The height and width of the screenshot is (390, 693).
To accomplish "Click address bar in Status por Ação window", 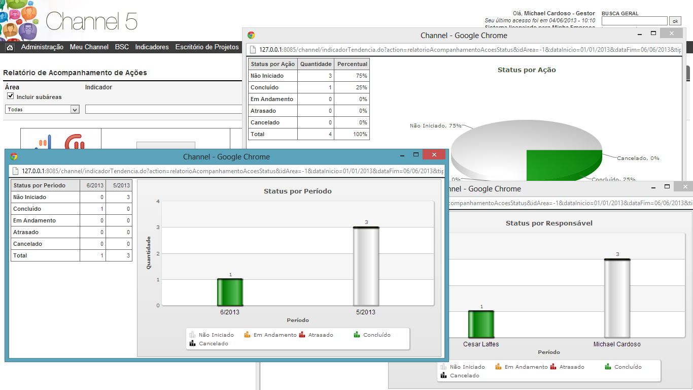I will click(x=464, y=50).
